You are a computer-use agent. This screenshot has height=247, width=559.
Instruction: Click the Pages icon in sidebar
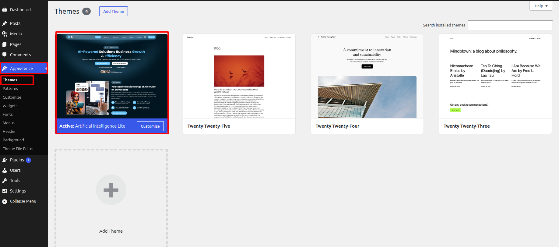(5, 44)
